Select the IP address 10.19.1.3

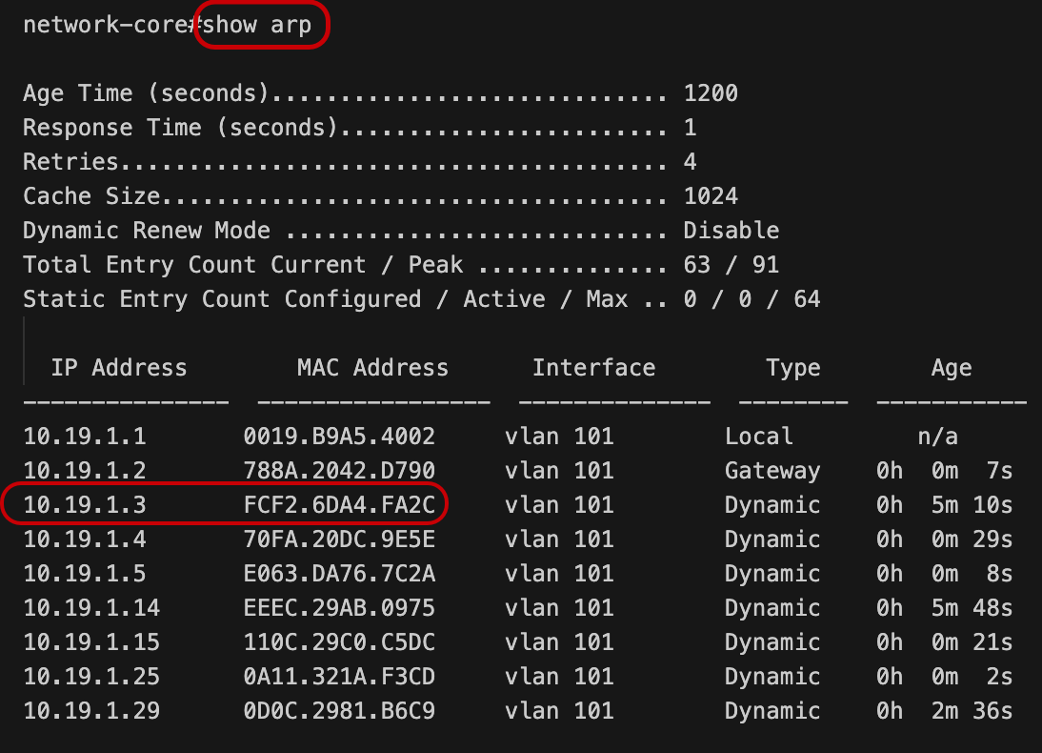click(85, 505)
